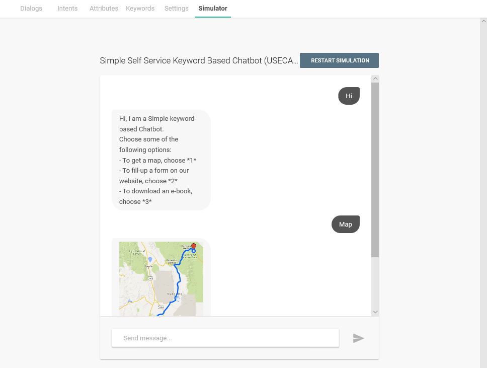Viewport: 487px width, 368px height.
Task: Open the Settings tab
Action: (177, 9)
